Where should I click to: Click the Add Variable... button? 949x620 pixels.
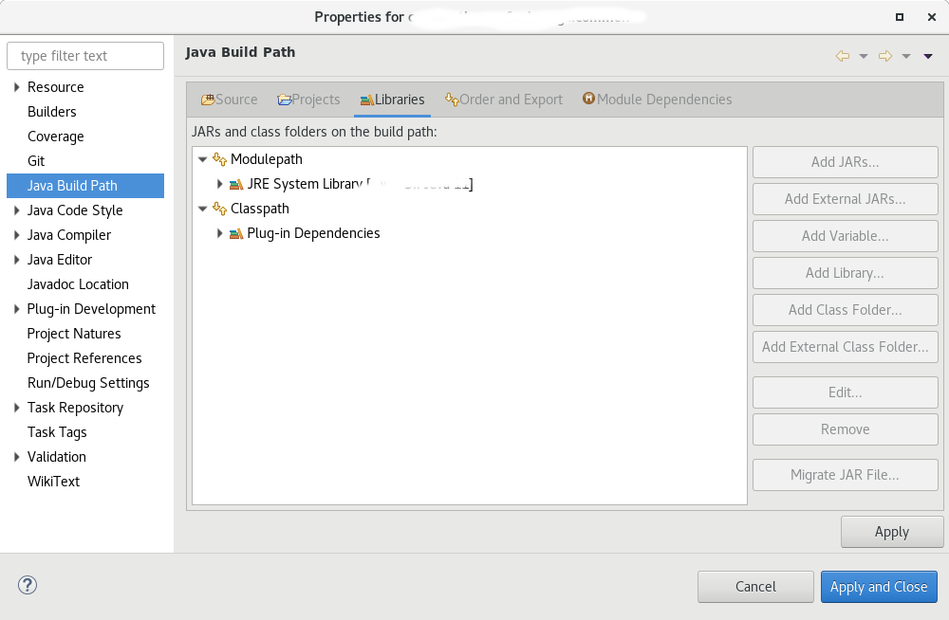click(x=845, y=236)
